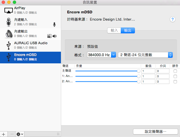Select Encore mDSD in the device list
This screenshot has height=137, width=180.
[x=30, y=57]
